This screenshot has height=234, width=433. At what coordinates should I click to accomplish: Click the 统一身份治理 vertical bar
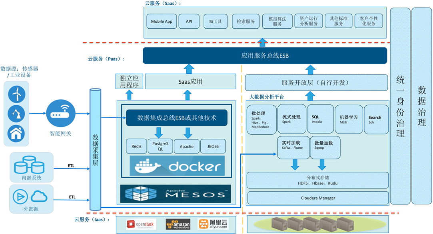click(400, 106)
